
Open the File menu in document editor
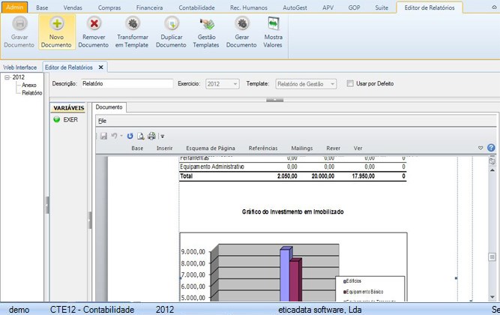(x=102, y=120)
